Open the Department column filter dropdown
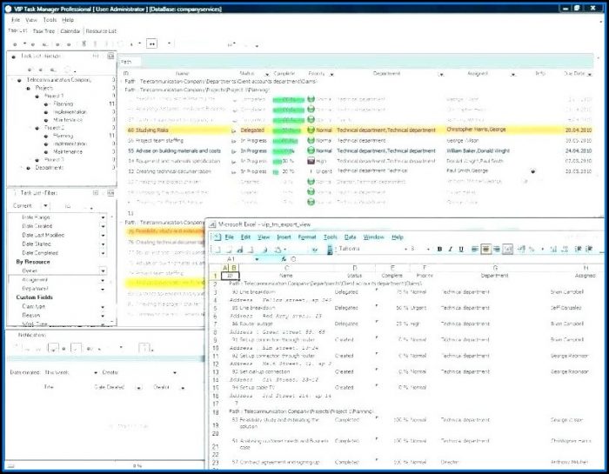Viewport: 609px width, 474px height. tap(441, 74)
